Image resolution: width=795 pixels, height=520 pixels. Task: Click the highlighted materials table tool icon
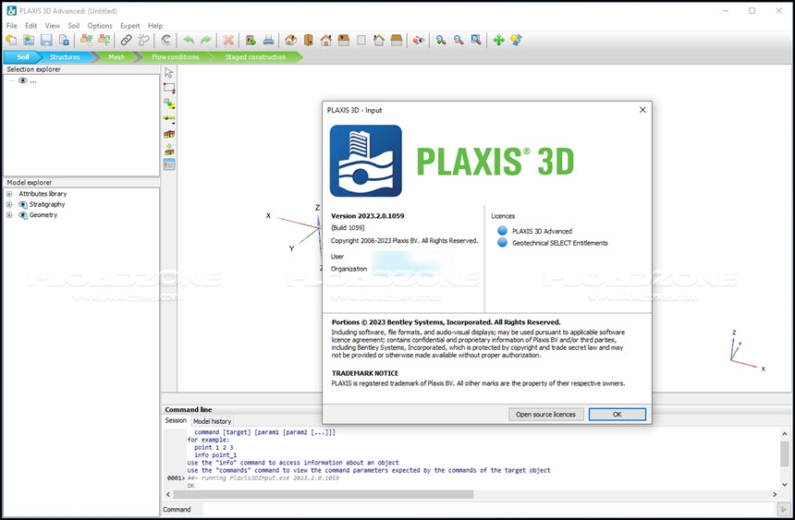169,164
